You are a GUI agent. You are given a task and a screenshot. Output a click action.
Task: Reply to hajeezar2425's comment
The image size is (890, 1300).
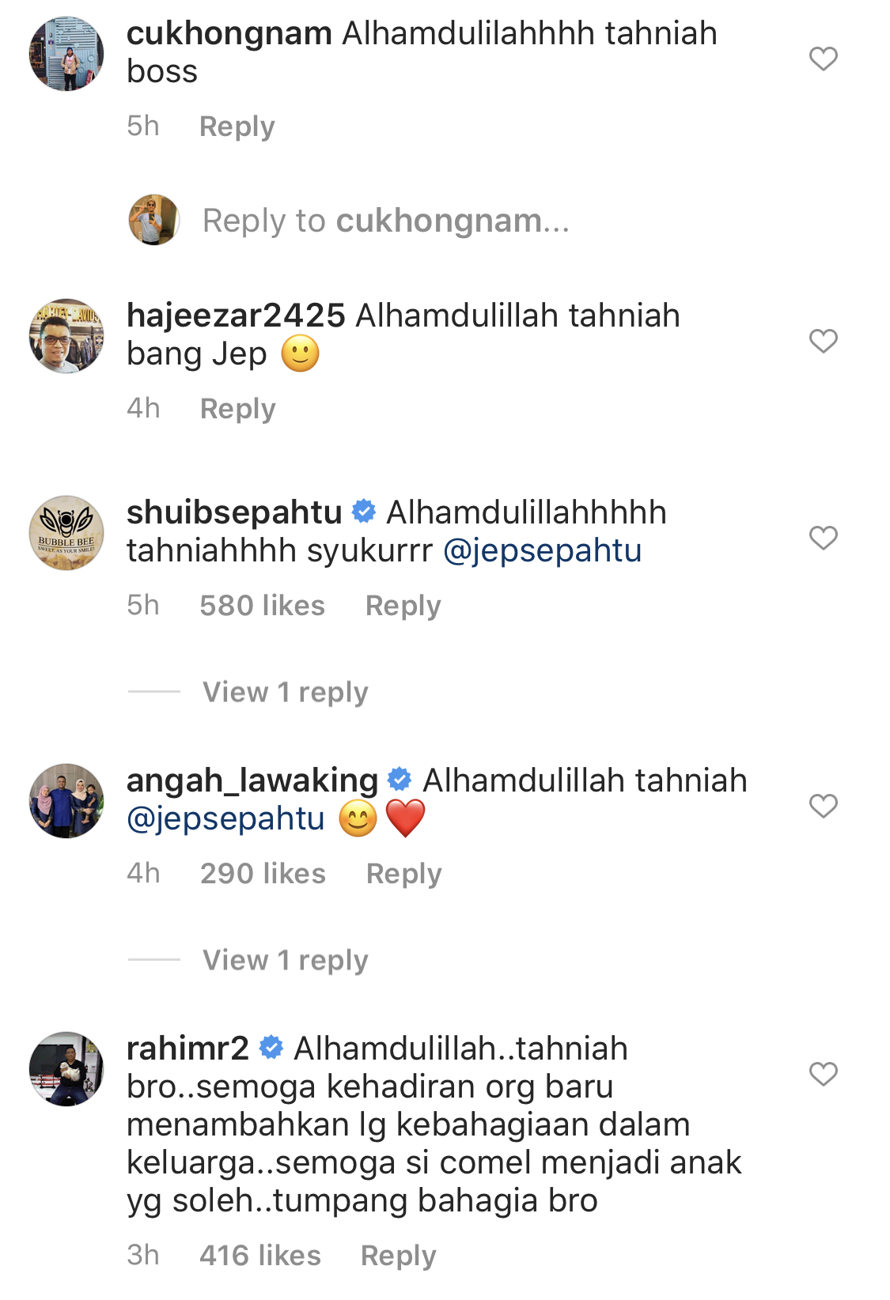[238, 409]
